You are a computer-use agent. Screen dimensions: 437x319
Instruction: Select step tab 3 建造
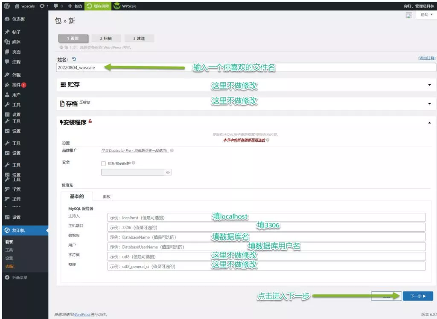pyautogui.click(x=139, y=38)
